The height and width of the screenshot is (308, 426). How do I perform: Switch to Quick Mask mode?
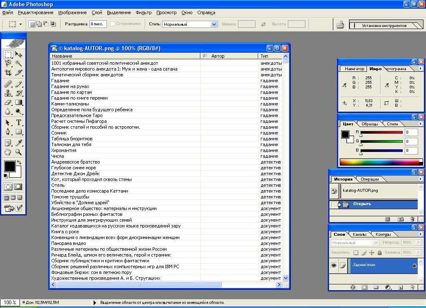click(18, 187)
